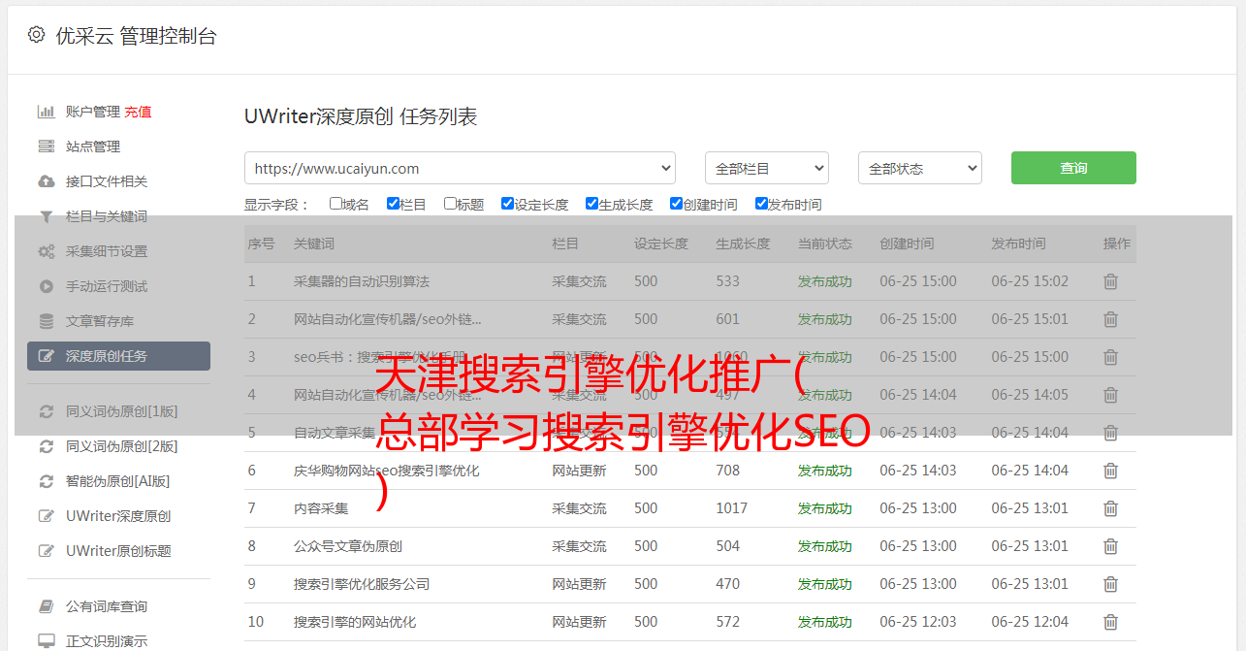Viewport: 1246px width, 651px height.
Task: Click the refresh icon for 智能伪原创[AI版]
Action: [x=46, y=481]
